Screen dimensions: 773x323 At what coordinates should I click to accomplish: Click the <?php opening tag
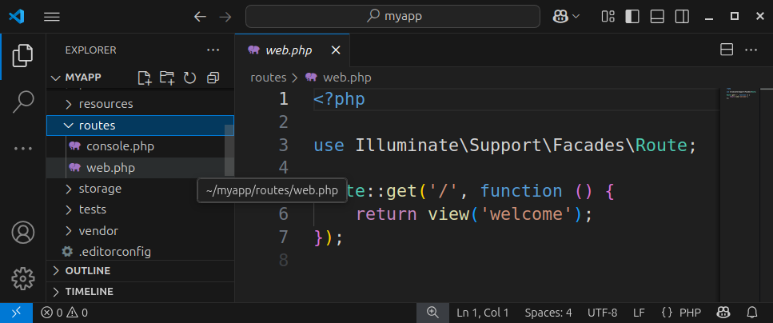tap(339, 99)
